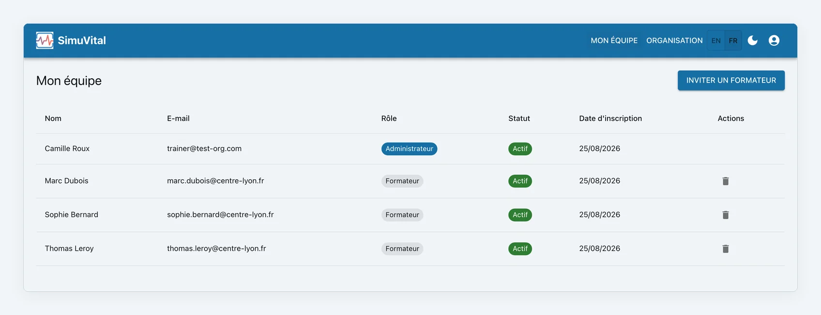The image size is (821, 315).
Task: Click the Administrateur role badge
Action: pos(409,149)
